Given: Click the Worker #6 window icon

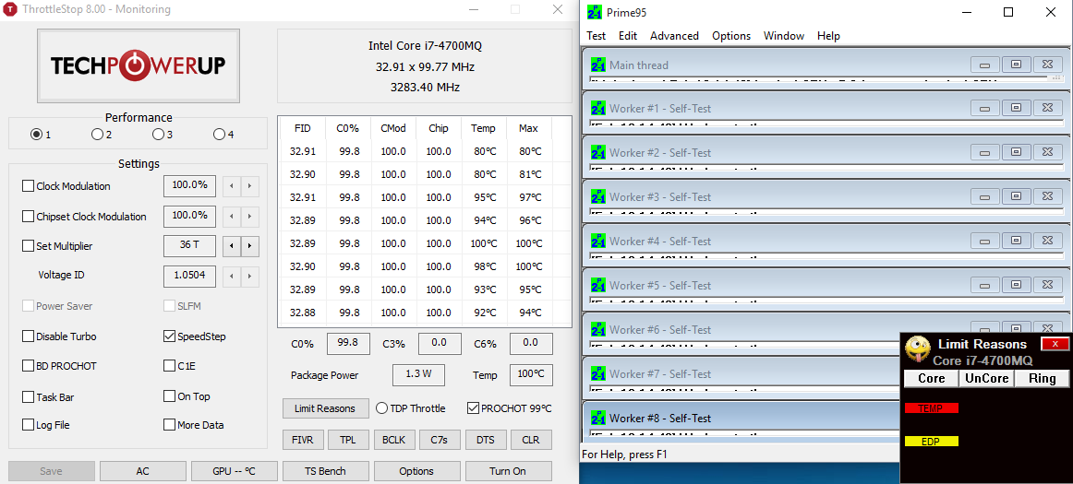Looking at the screenshot, I should pos(598,330).
